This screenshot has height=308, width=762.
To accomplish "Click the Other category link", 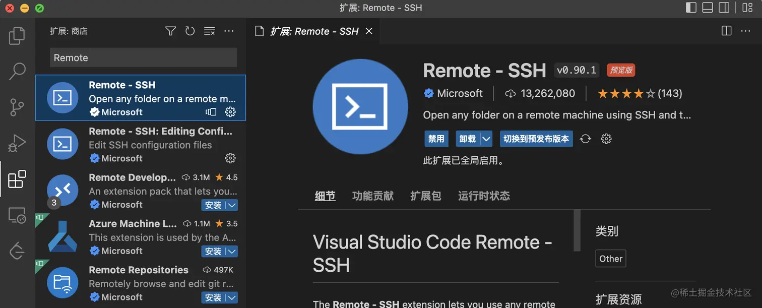I will [610, 258].
